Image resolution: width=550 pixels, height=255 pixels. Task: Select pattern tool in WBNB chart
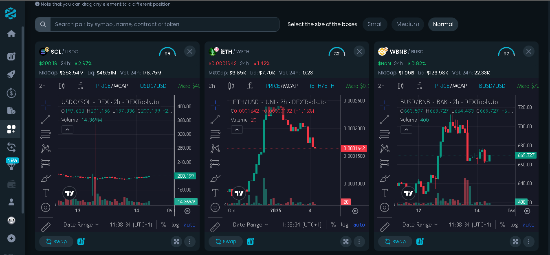(x=385, y=149)
